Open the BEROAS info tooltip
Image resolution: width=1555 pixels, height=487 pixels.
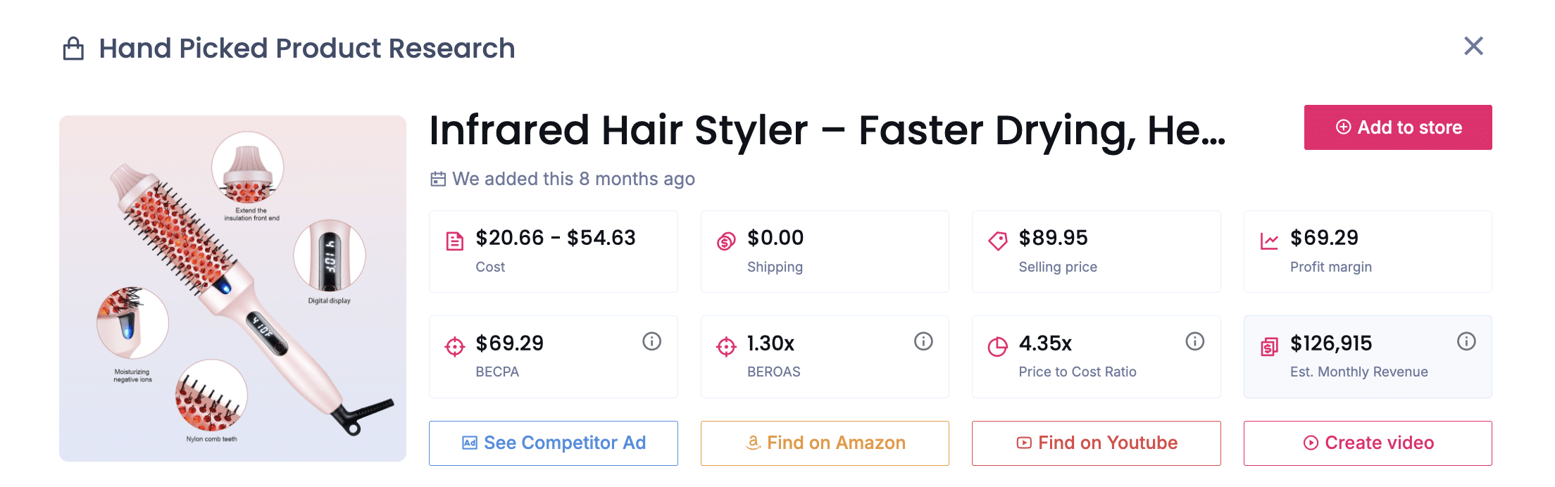coord(923,341)
